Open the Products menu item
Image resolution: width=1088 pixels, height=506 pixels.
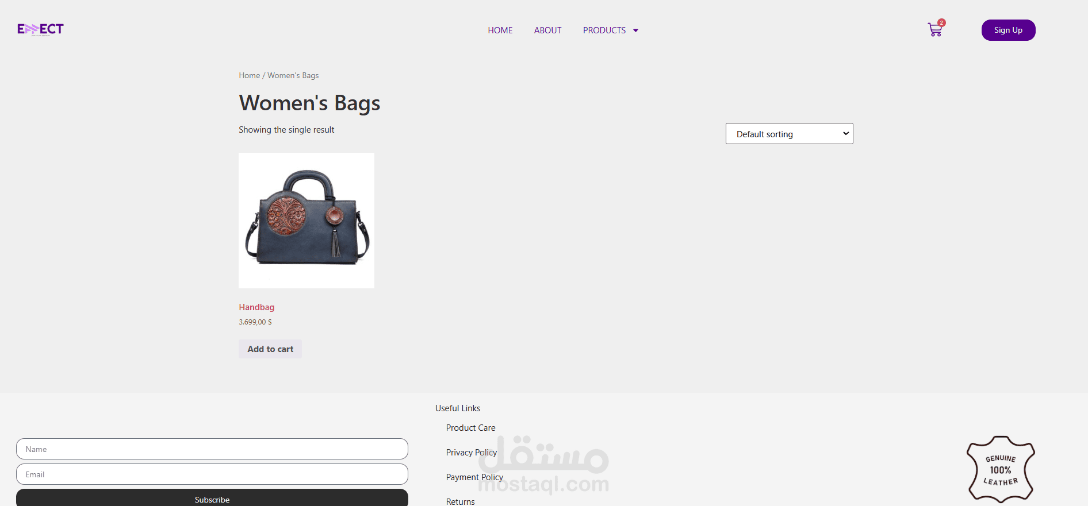click(604, 30)
